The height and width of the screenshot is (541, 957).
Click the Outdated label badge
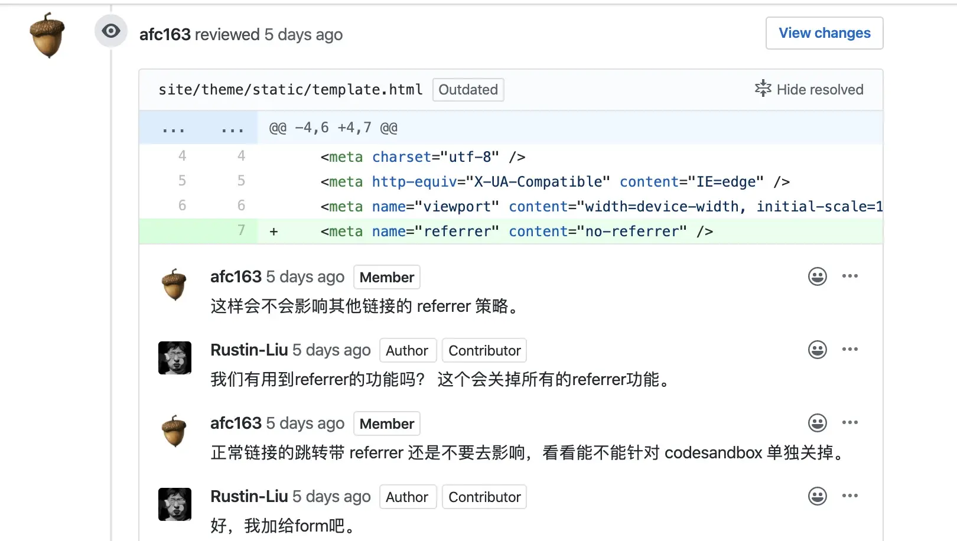click(x=468, y=90)
